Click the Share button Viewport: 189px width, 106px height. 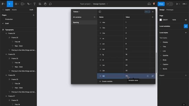point(161,4)
